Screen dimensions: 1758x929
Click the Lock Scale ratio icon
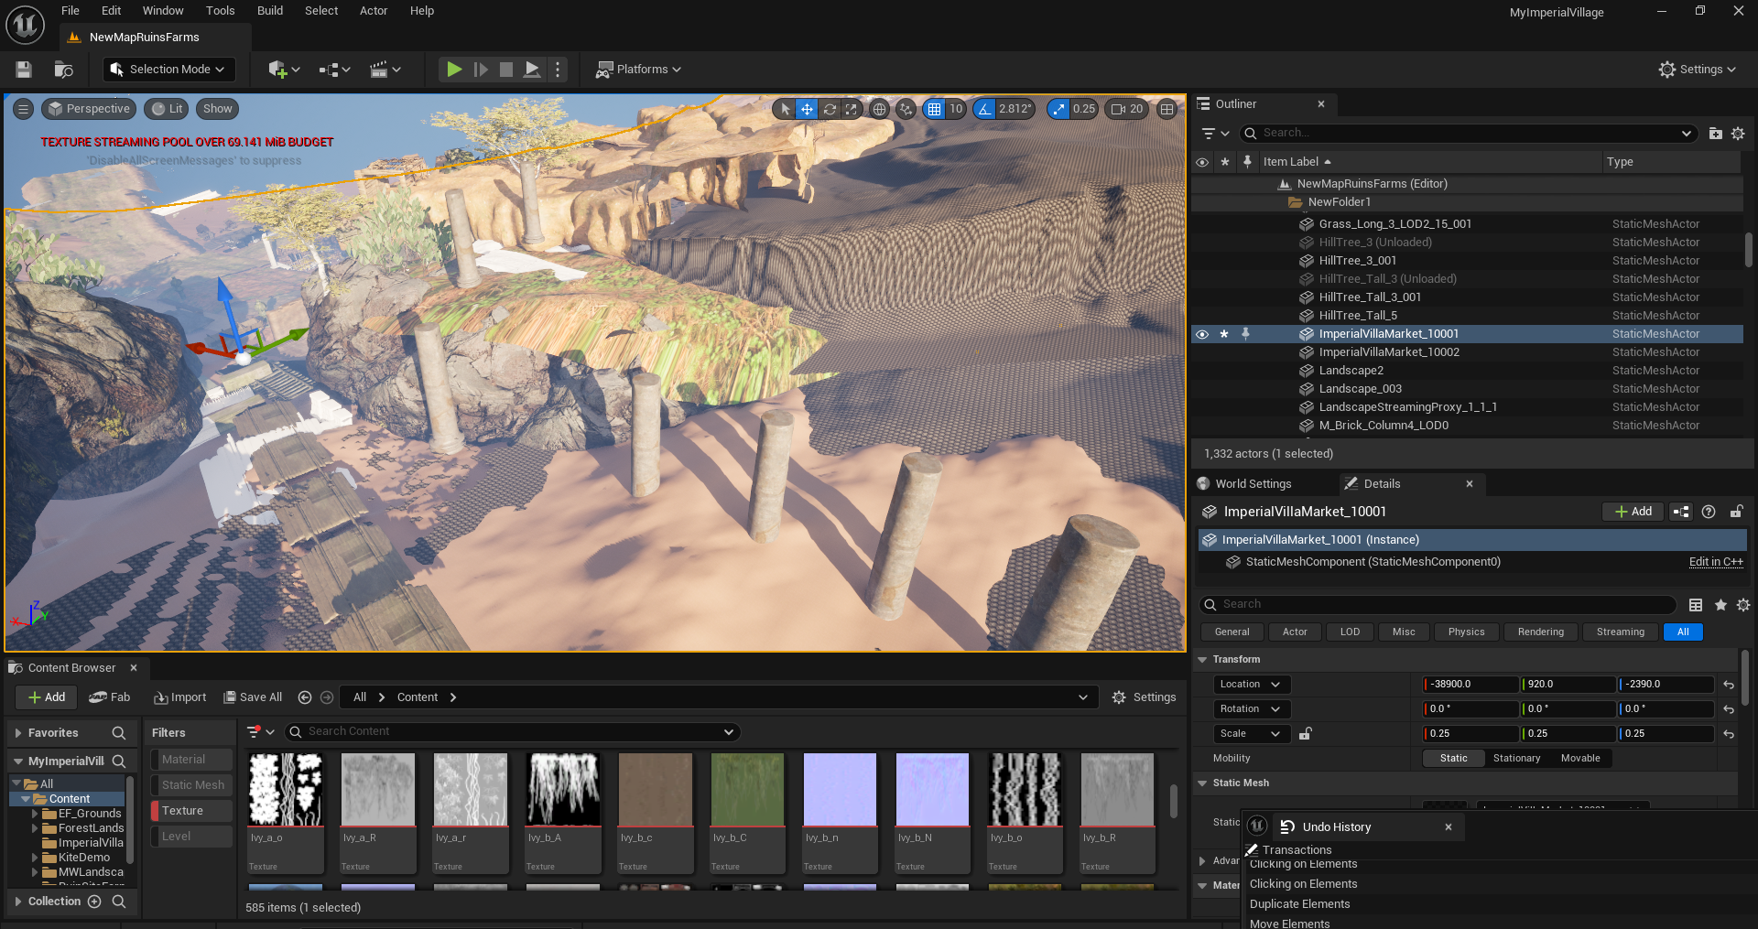(1306, 734)
